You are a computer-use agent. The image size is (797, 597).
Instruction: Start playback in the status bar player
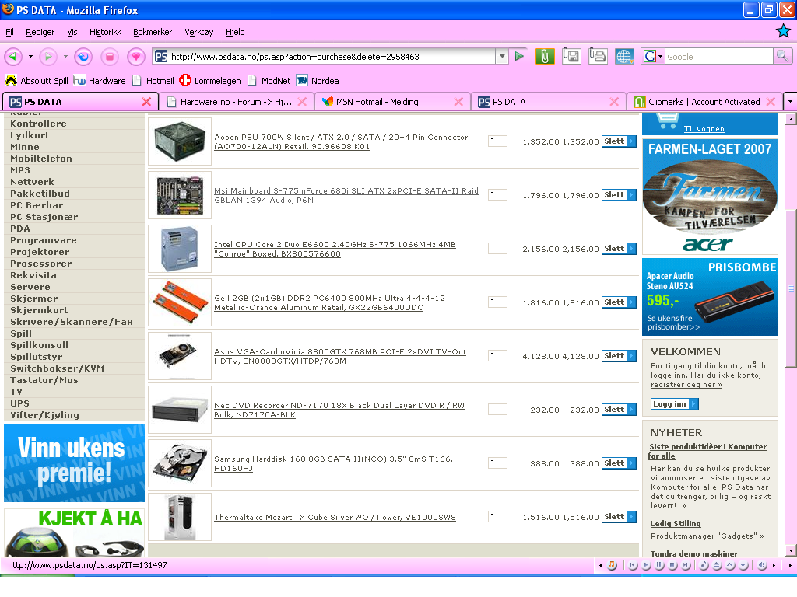click(x=646, y=565)
